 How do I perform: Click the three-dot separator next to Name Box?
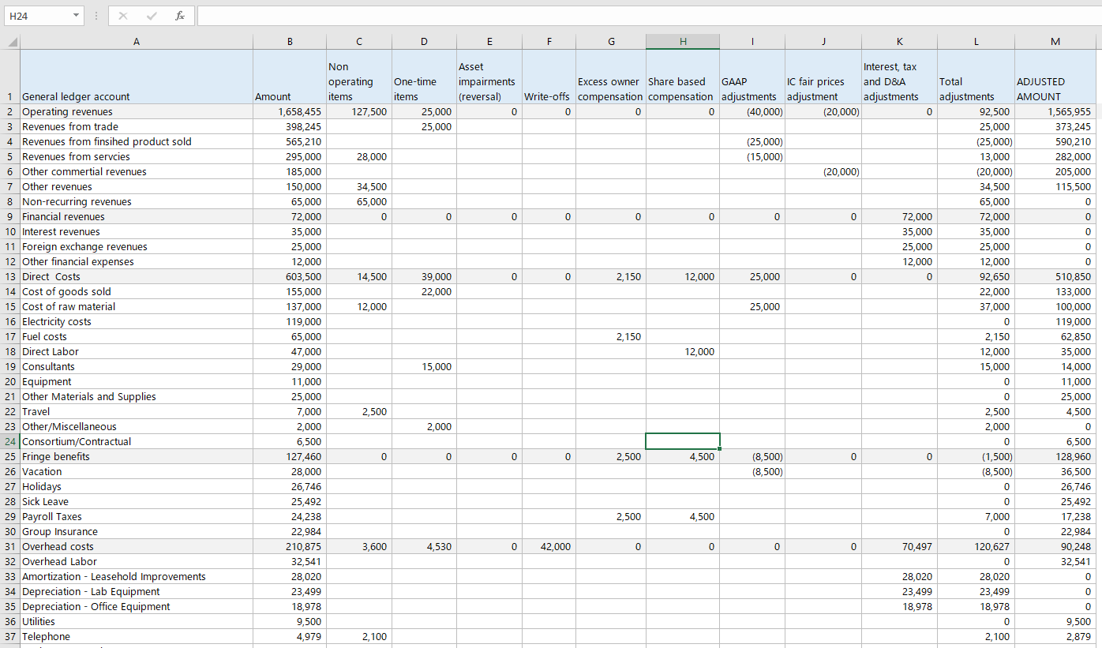pos(96,15)
